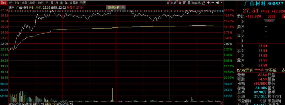285x105 pixels.
Task: Click the jump-to-end arrow icon
Action: coord(217,3)
